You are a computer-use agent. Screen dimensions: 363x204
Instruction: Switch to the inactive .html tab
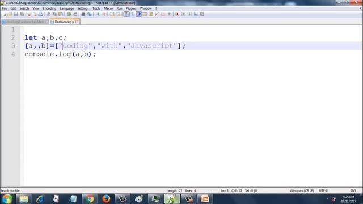[x=25, y=22]
